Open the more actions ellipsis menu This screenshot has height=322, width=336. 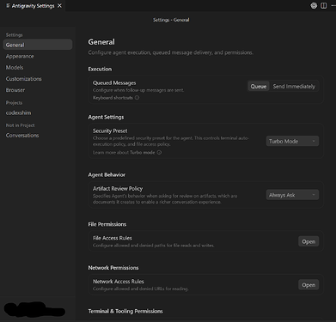click(x=333, y=6)
